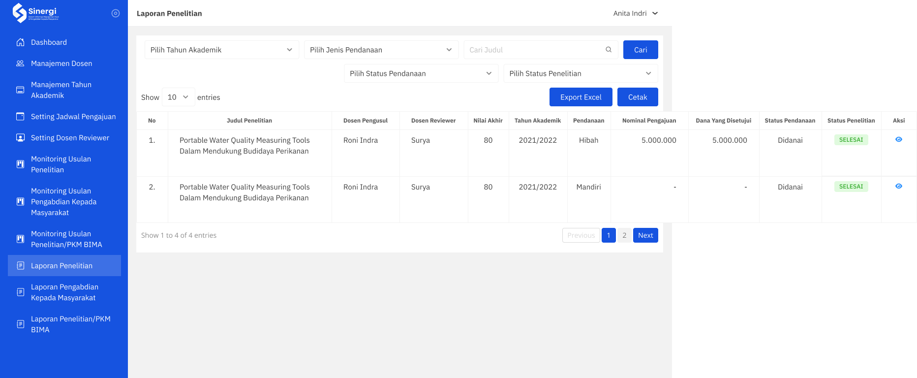Screen dimensions: 917x378
Task: Click the SELESAI badge in Mandiri row
Action: (851, 187)
